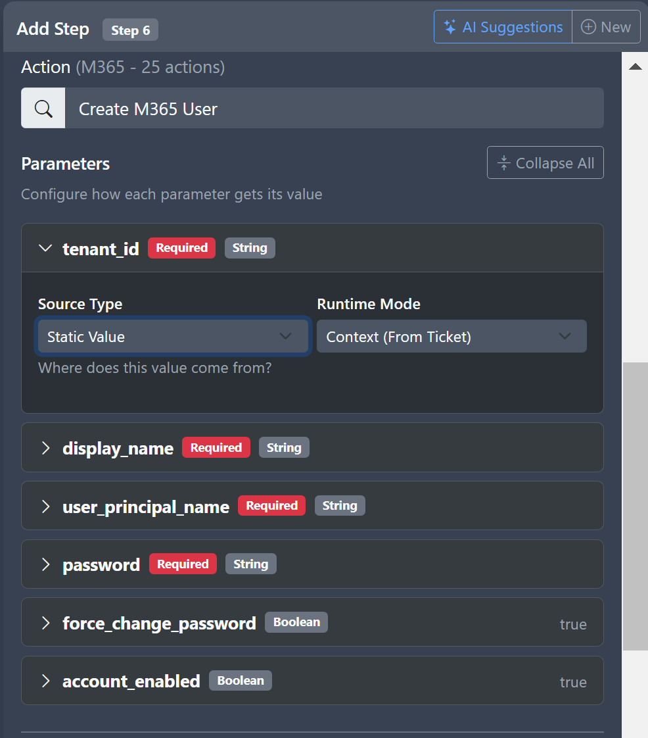Click the New button

606,27
